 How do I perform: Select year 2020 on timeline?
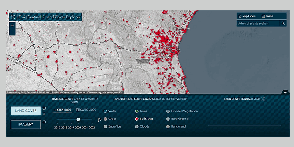coord(78,128)
